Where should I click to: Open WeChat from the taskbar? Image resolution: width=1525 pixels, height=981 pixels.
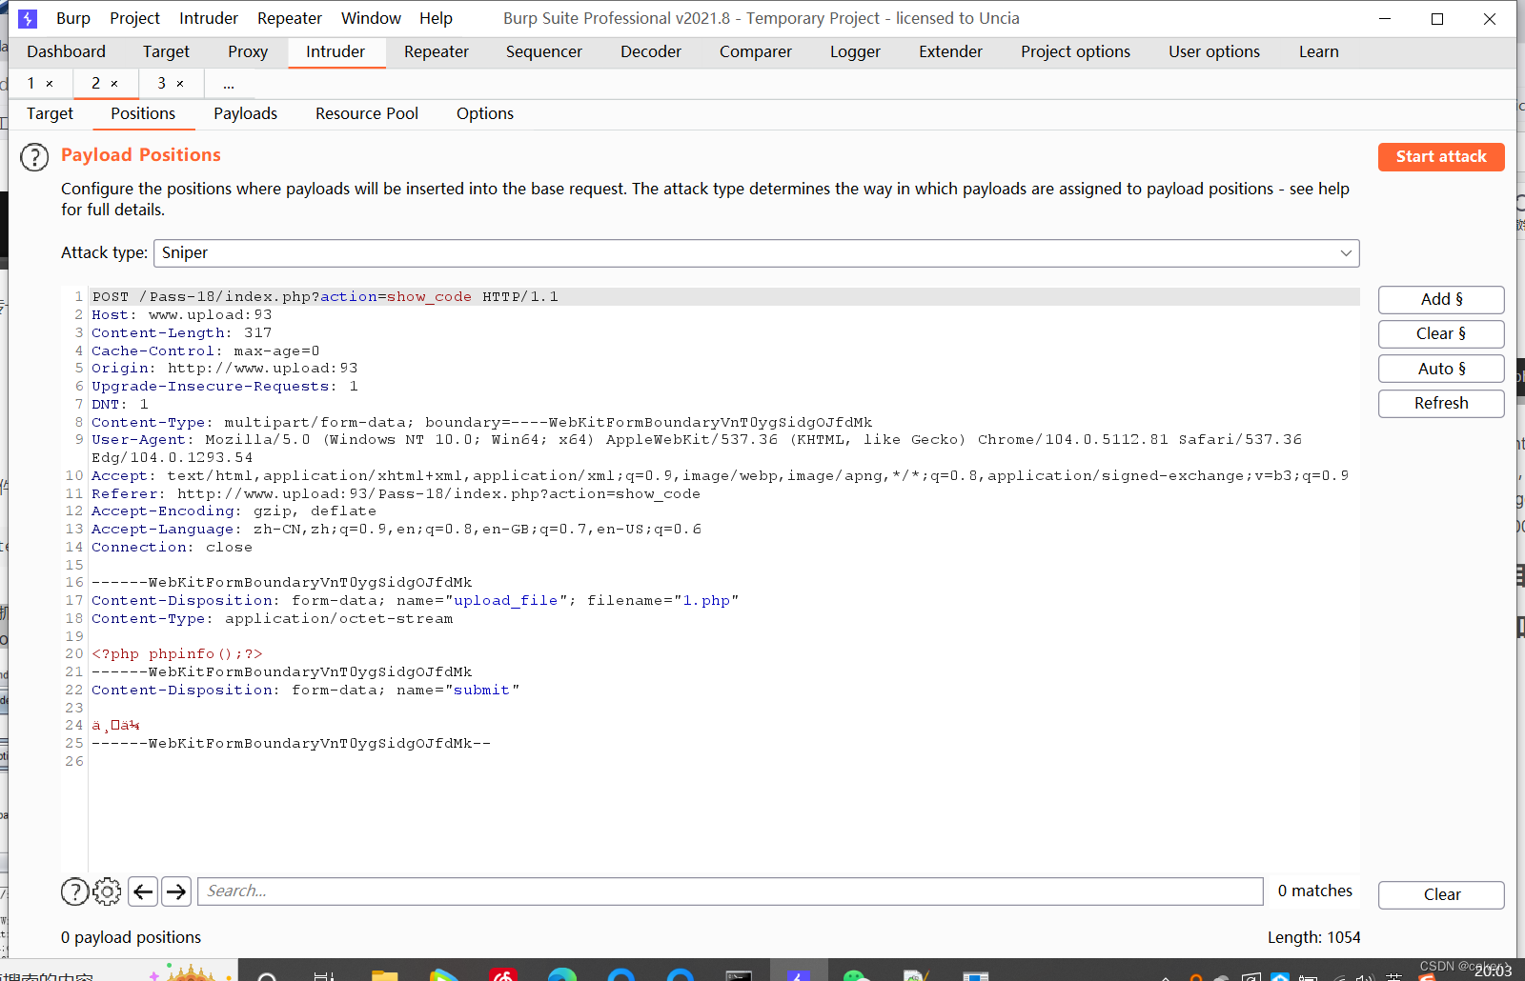coord(856,975)
